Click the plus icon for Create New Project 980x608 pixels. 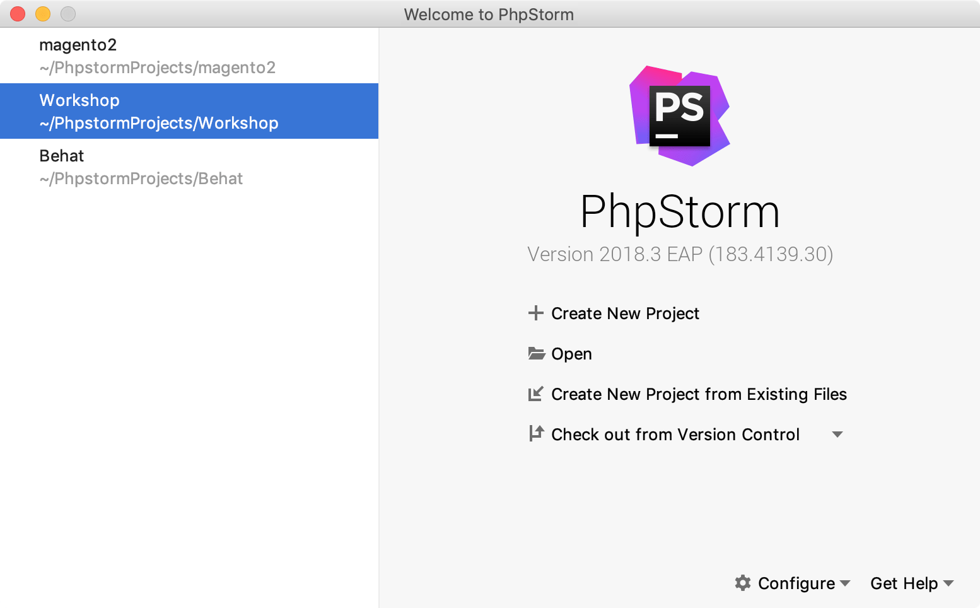pyautogui.click(x=535, y=313)
